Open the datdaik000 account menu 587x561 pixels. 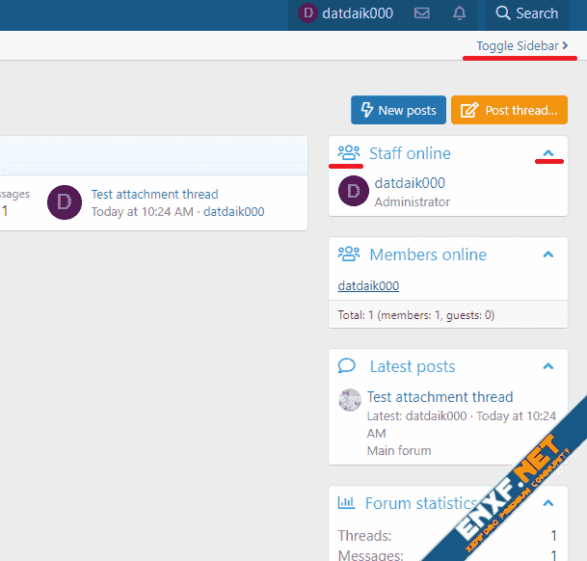click(344, 13)
